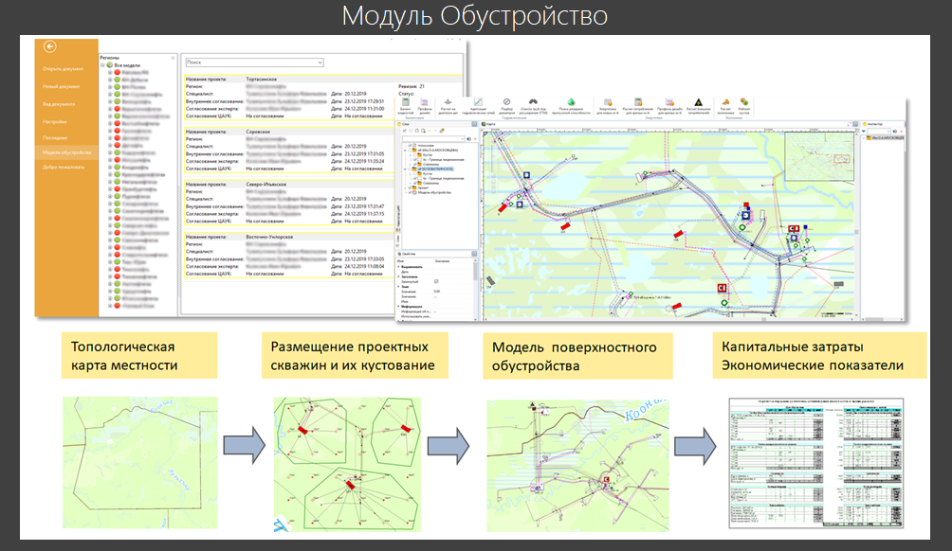The width and height of the screenshot is (952, 551).
Task: Run Расчет на диапазон дат
Action: pos(449,107)
